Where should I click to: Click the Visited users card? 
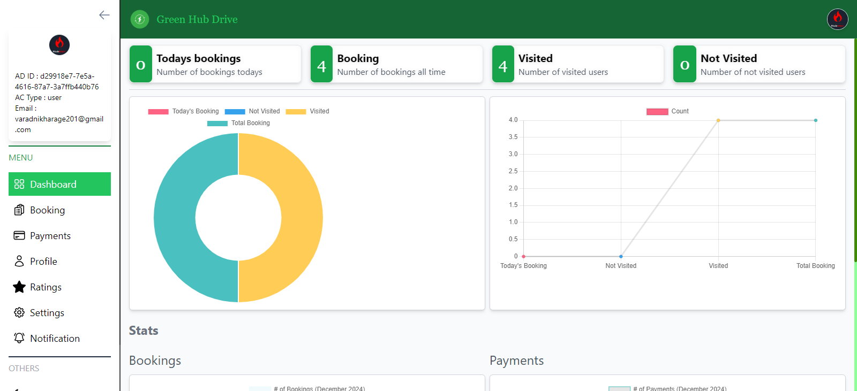click(578, 64)
